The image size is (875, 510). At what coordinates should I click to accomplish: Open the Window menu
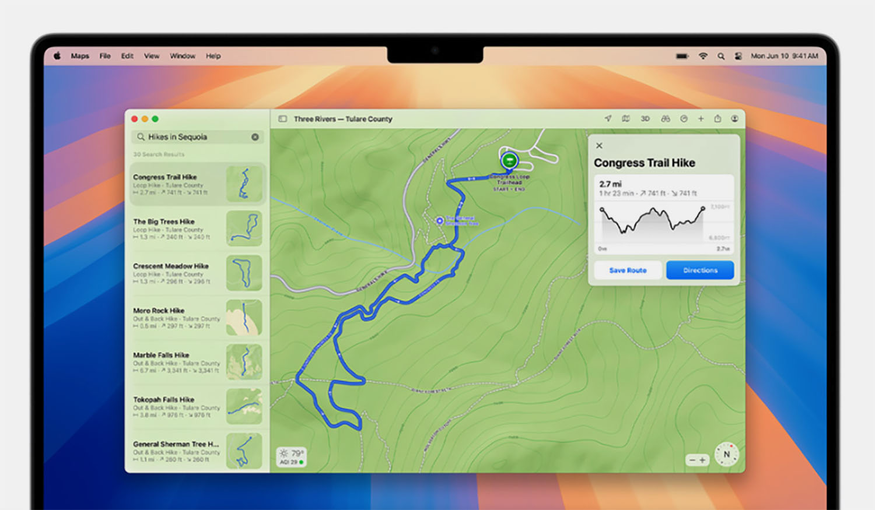click(x=183, y=56)
